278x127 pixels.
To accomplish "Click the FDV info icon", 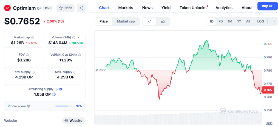I will (x=27, y=55).
